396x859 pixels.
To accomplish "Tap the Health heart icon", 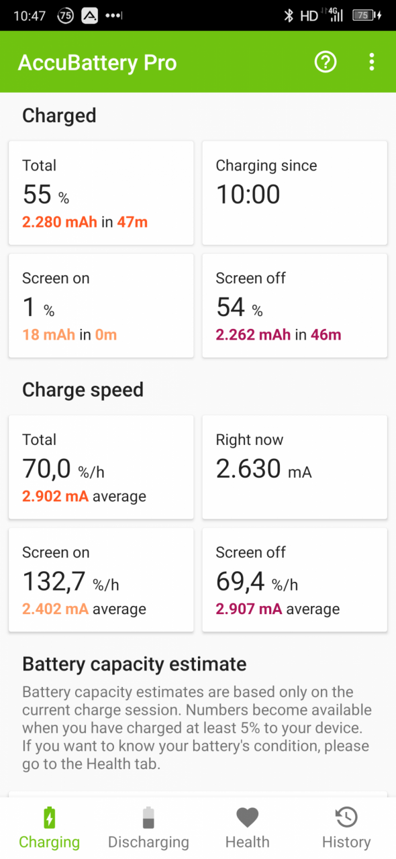I will tap(247, 817).
